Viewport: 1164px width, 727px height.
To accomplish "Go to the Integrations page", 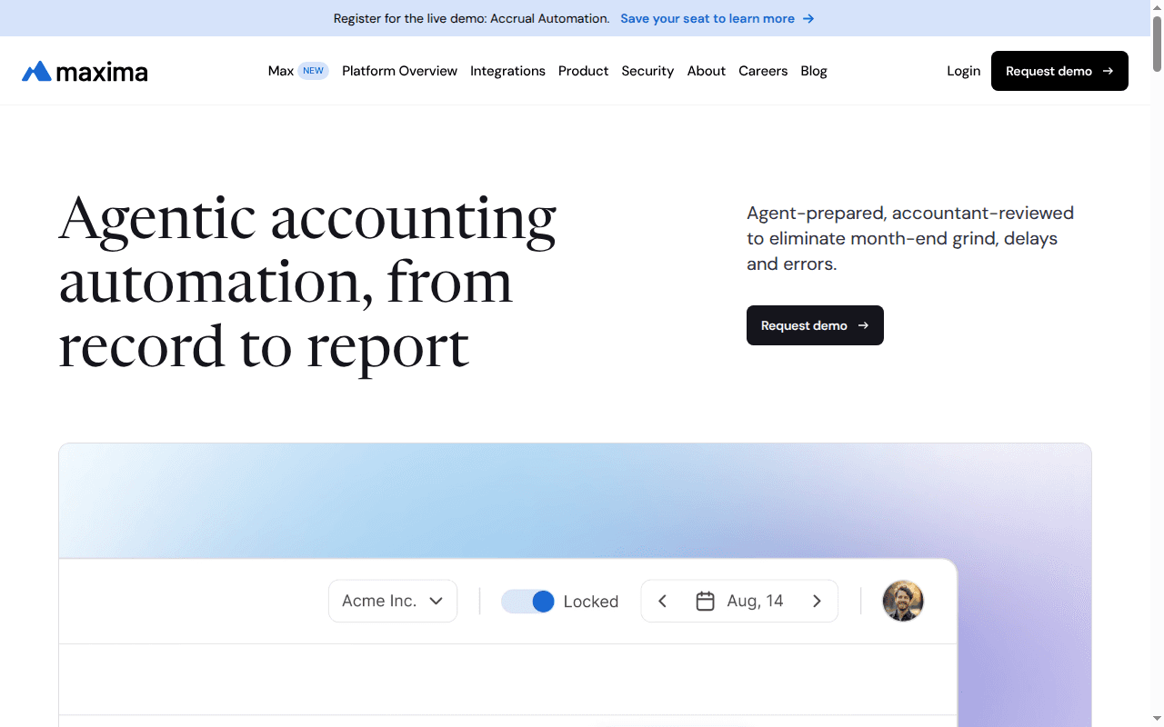I will tap(507, 71).
